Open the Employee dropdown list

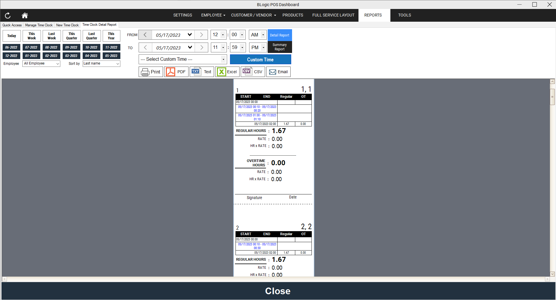pyautogui.click(x=41, y=64)
